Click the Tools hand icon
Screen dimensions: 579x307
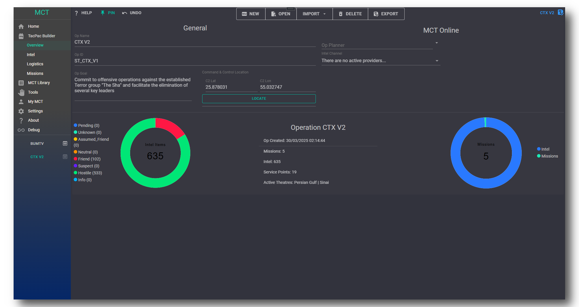point(21,93)
